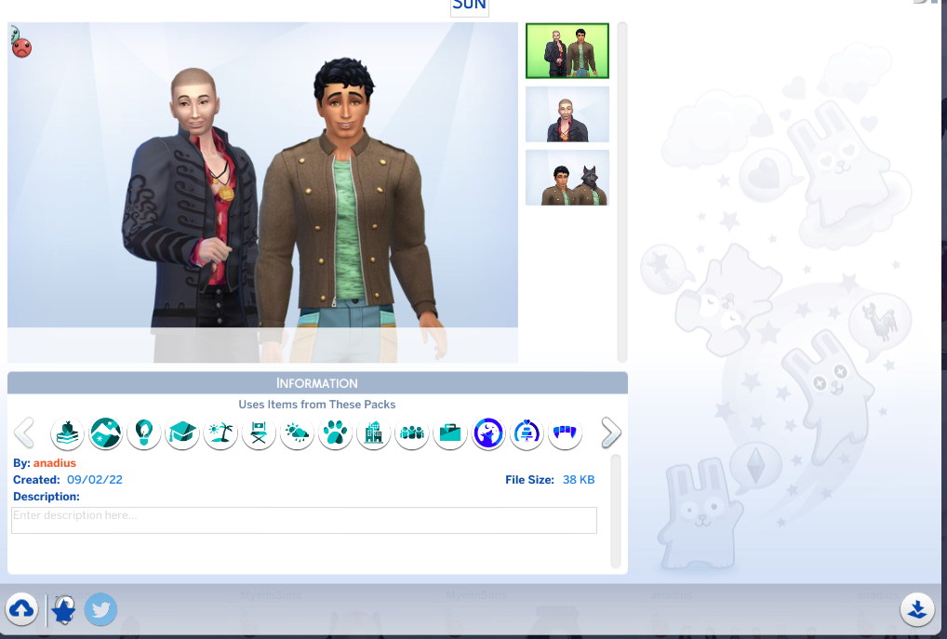This screenshot has width=947, height=639.
Task: Click inside the description text field
Action: click(304, 520)
